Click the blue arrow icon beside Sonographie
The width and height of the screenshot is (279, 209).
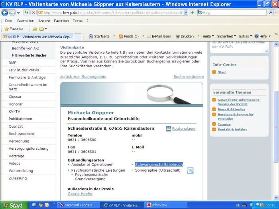tap(190, 171)
